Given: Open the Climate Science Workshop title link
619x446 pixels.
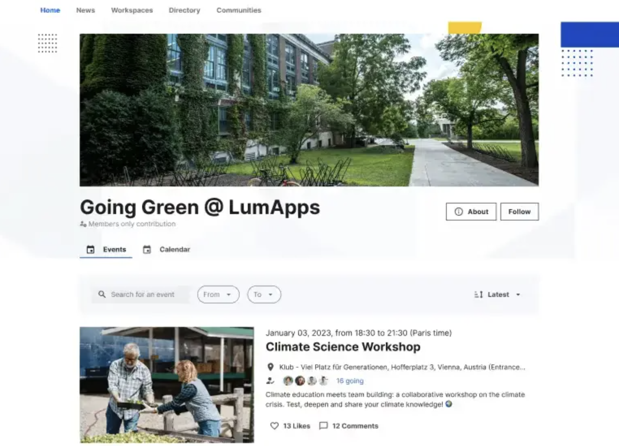Looking at the screenshot, I should (343, 347).
